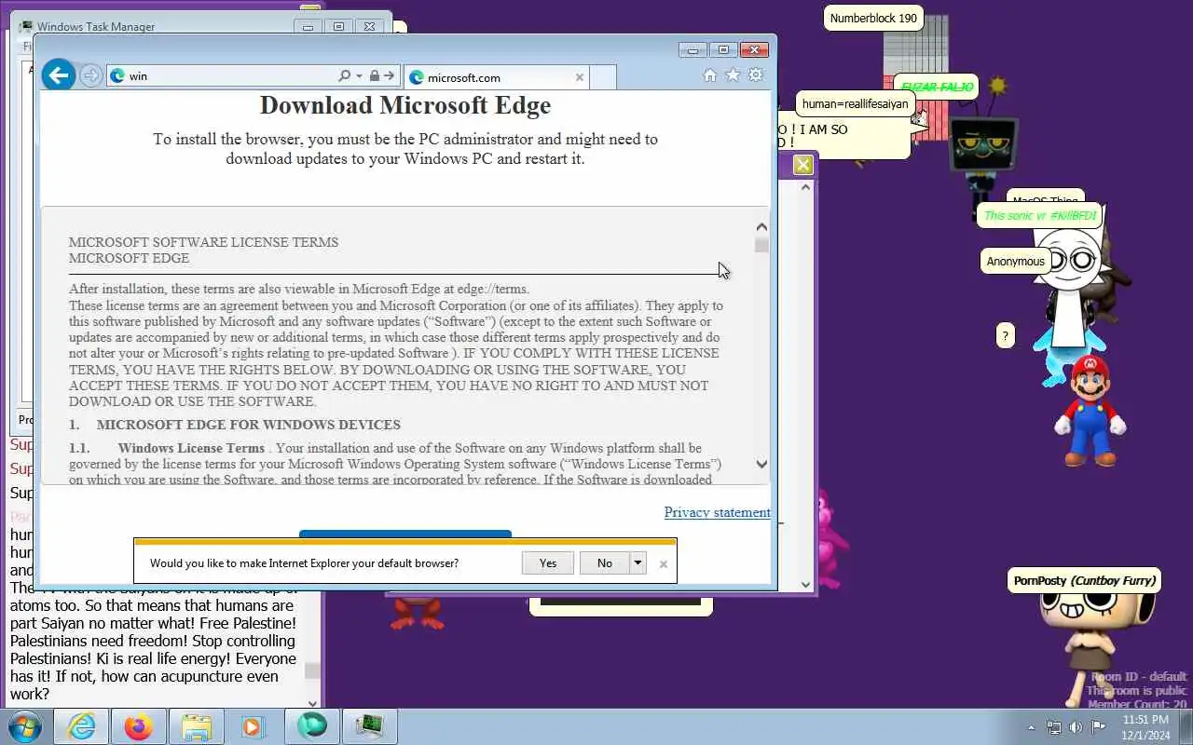Screen dimensions: 1193x745
Task: Click the network tray icon
Action: pyautogui.click(x=1053, y=727)
